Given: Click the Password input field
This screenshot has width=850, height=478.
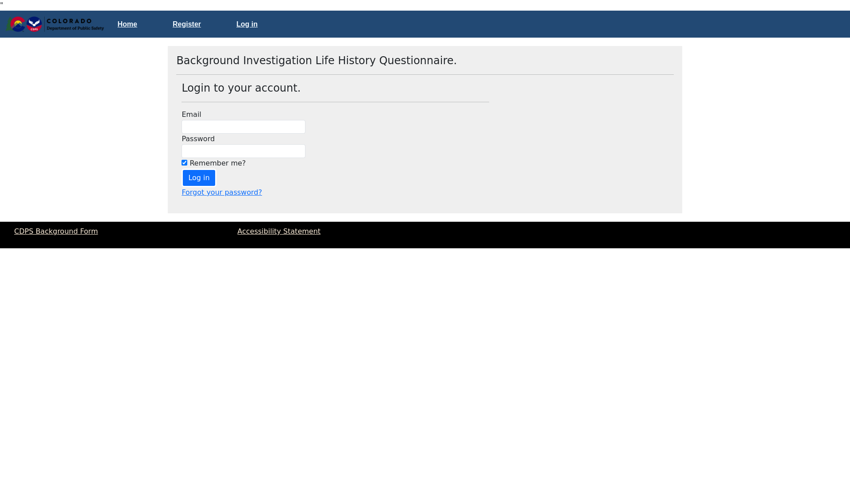Looking at the screenshot, I should [x=243, y=150].
